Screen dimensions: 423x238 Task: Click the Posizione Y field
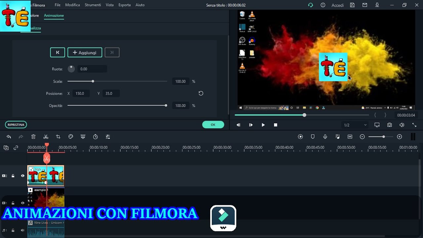tap(111, 94)
